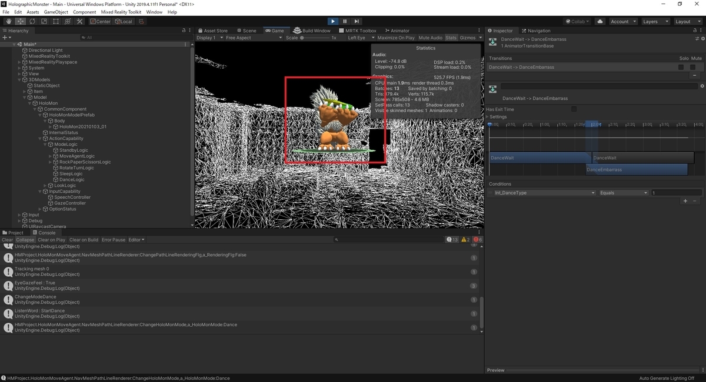Open the Account dropdown

(622, 21)
